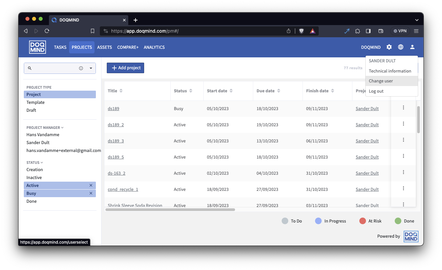Click the DOQMIND logo in header

point(37,47)
